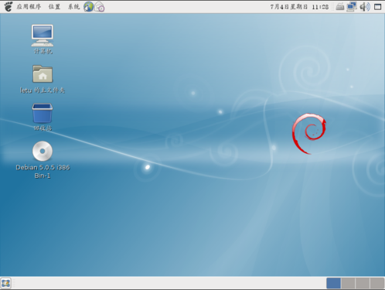Viewport: 385px width, 290px height.
Task: Open the volume speaker control
Action: pos(365,7)
